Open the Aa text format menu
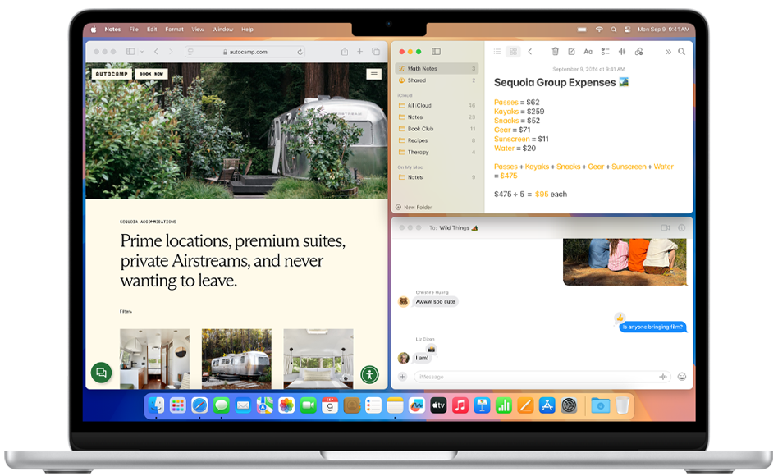 (588, 52)
